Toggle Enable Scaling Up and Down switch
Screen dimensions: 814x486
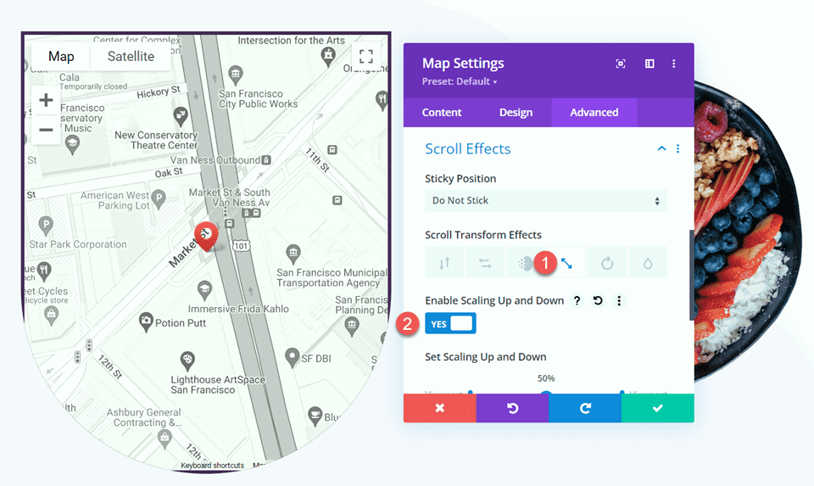pyautogui.click(x=450, y=323)
